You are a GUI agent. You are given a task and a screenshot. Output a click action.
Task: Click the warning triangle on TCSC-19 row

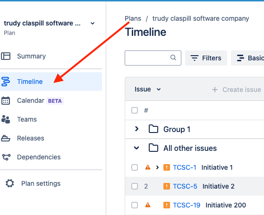click(x=148, y=205)
